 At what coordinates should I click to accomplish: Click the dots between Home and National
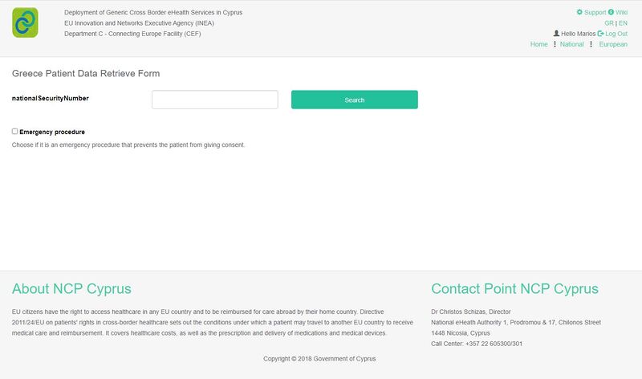555,45
